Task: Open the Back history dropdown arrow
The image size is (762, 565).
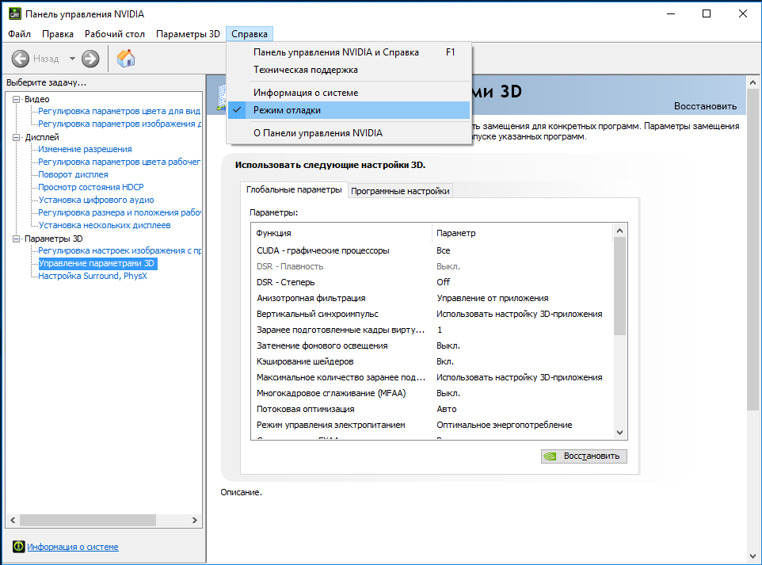Action: [x=72, y=59]
